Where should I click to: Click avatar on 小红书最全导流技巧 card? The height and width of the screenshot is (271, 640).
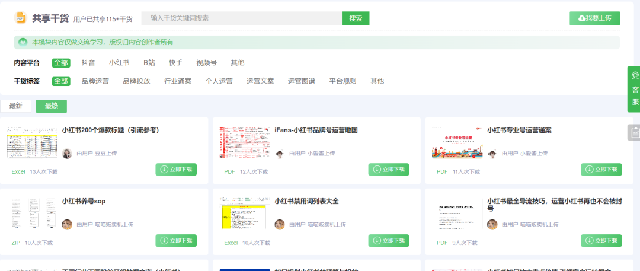click(x=492, y=224)
